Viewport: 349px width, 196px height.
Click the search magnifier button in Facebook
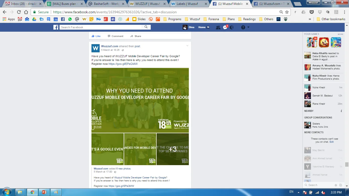coord(146,27)
